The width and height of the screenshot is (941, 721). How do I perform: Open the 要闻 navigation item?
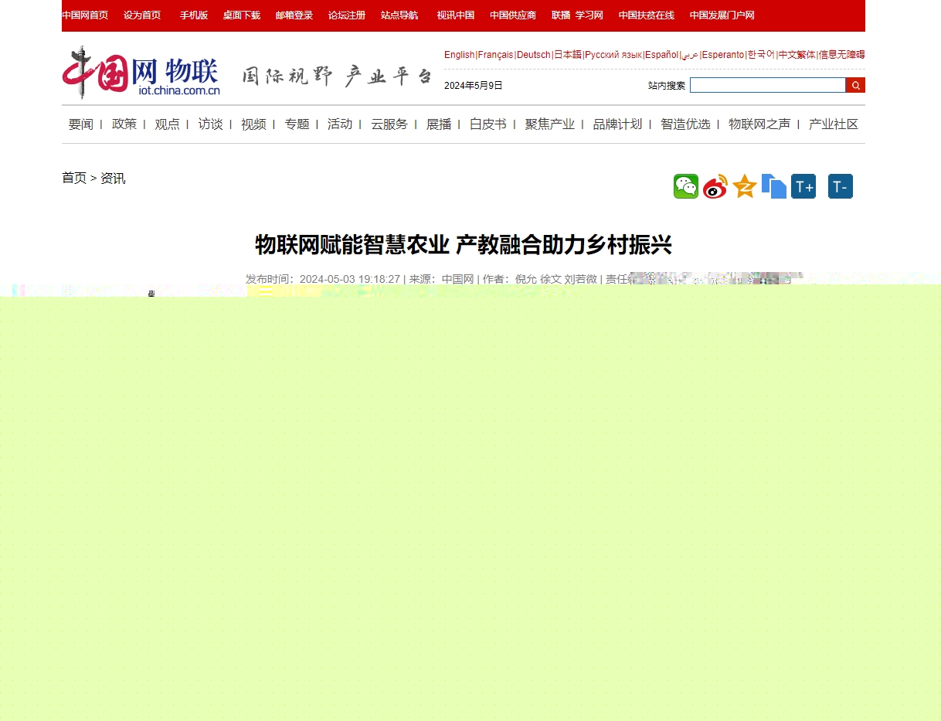coord(81,124)
